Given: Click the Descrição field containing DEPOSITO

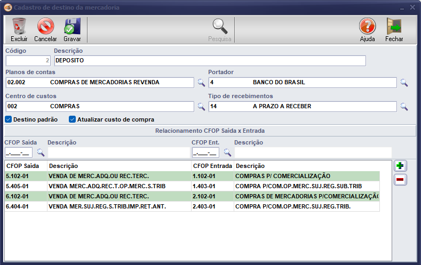Looking at the screenshot, I should coord(209,61).
